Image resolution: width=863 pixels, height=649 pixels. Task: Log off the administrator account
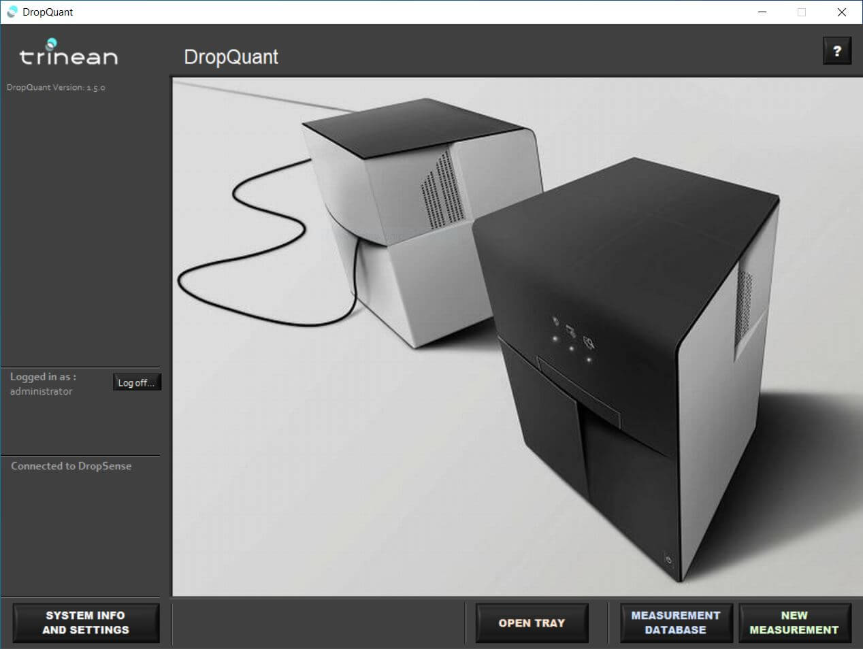(x=137, y=382)
